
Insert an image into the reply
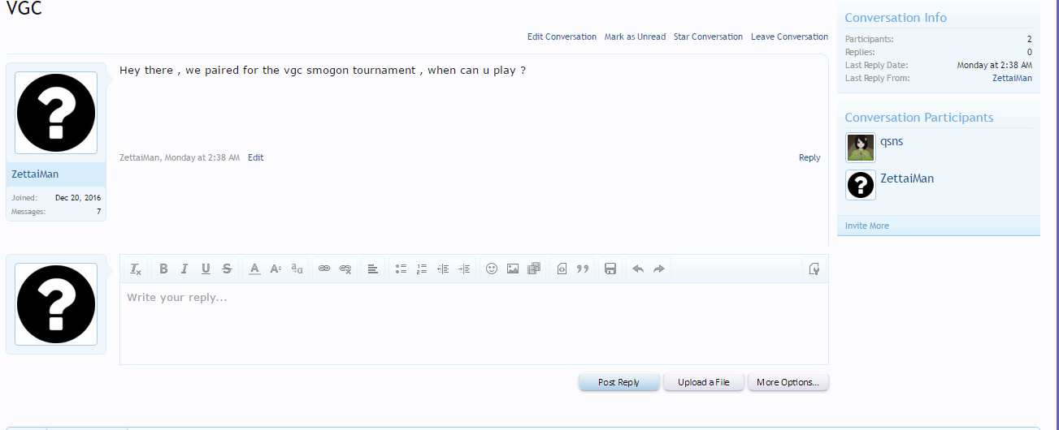click(x=513, y=269)
